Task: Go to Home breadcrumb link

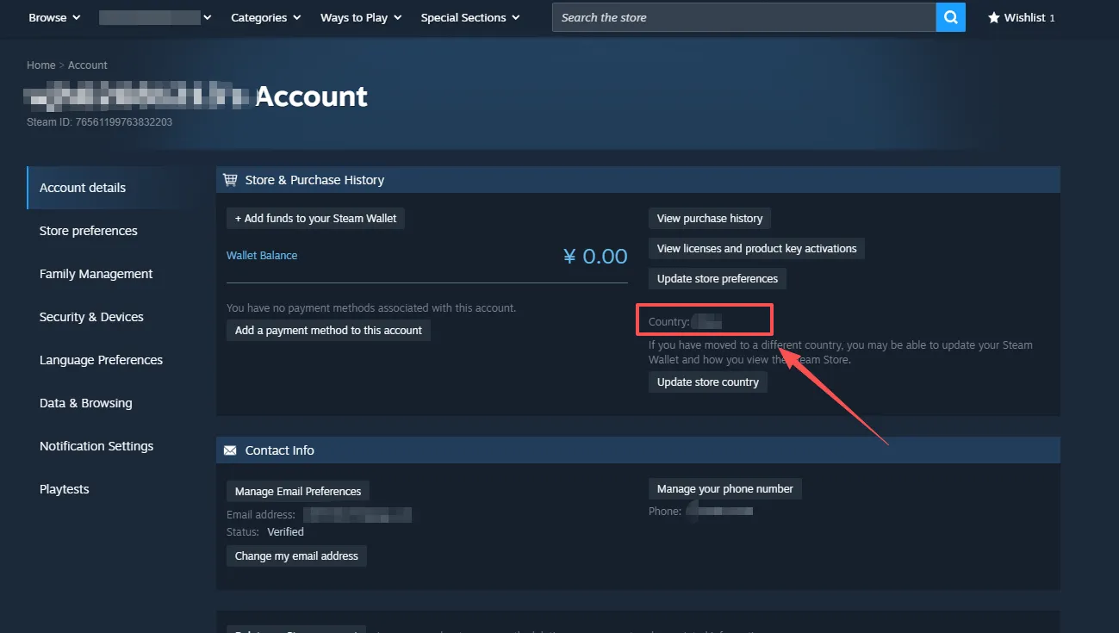Action: click(x=40, y=65)
